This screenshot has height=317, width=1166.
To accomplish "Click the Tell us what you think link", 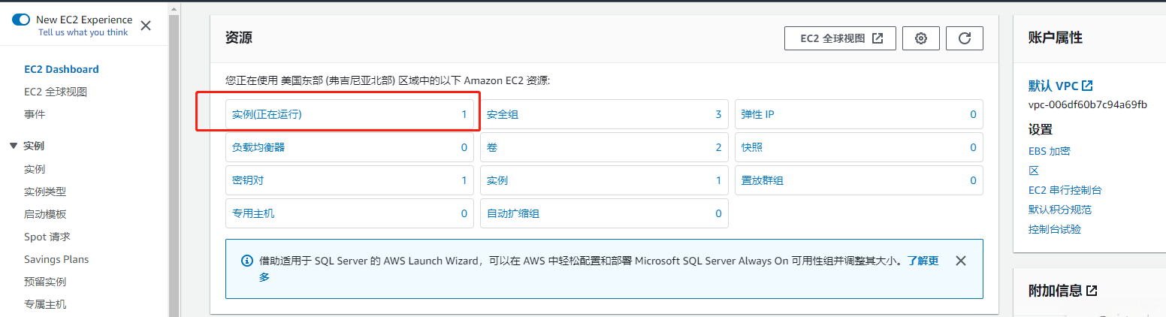I will click(83, 32).
